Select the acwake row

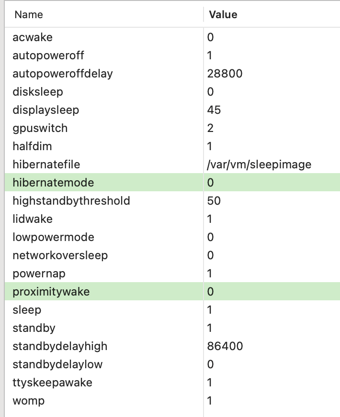click(33, 37)
